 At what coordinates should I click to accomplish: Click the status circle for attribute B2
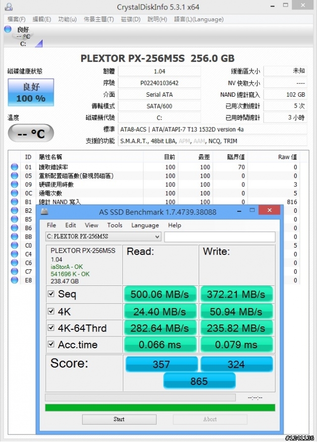tap(15, 210)
